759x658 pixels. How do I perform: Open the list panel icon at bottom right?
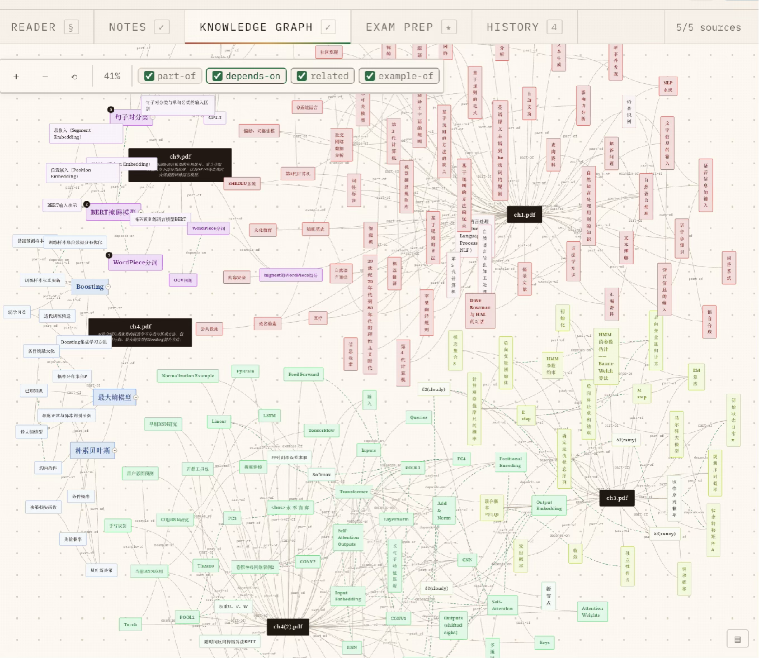(737, 639)
